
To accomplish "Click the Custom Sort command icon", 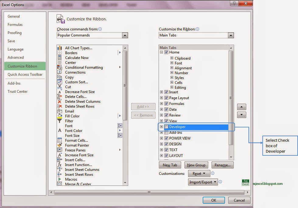I will pyautogui.click(x=60, y=82).
